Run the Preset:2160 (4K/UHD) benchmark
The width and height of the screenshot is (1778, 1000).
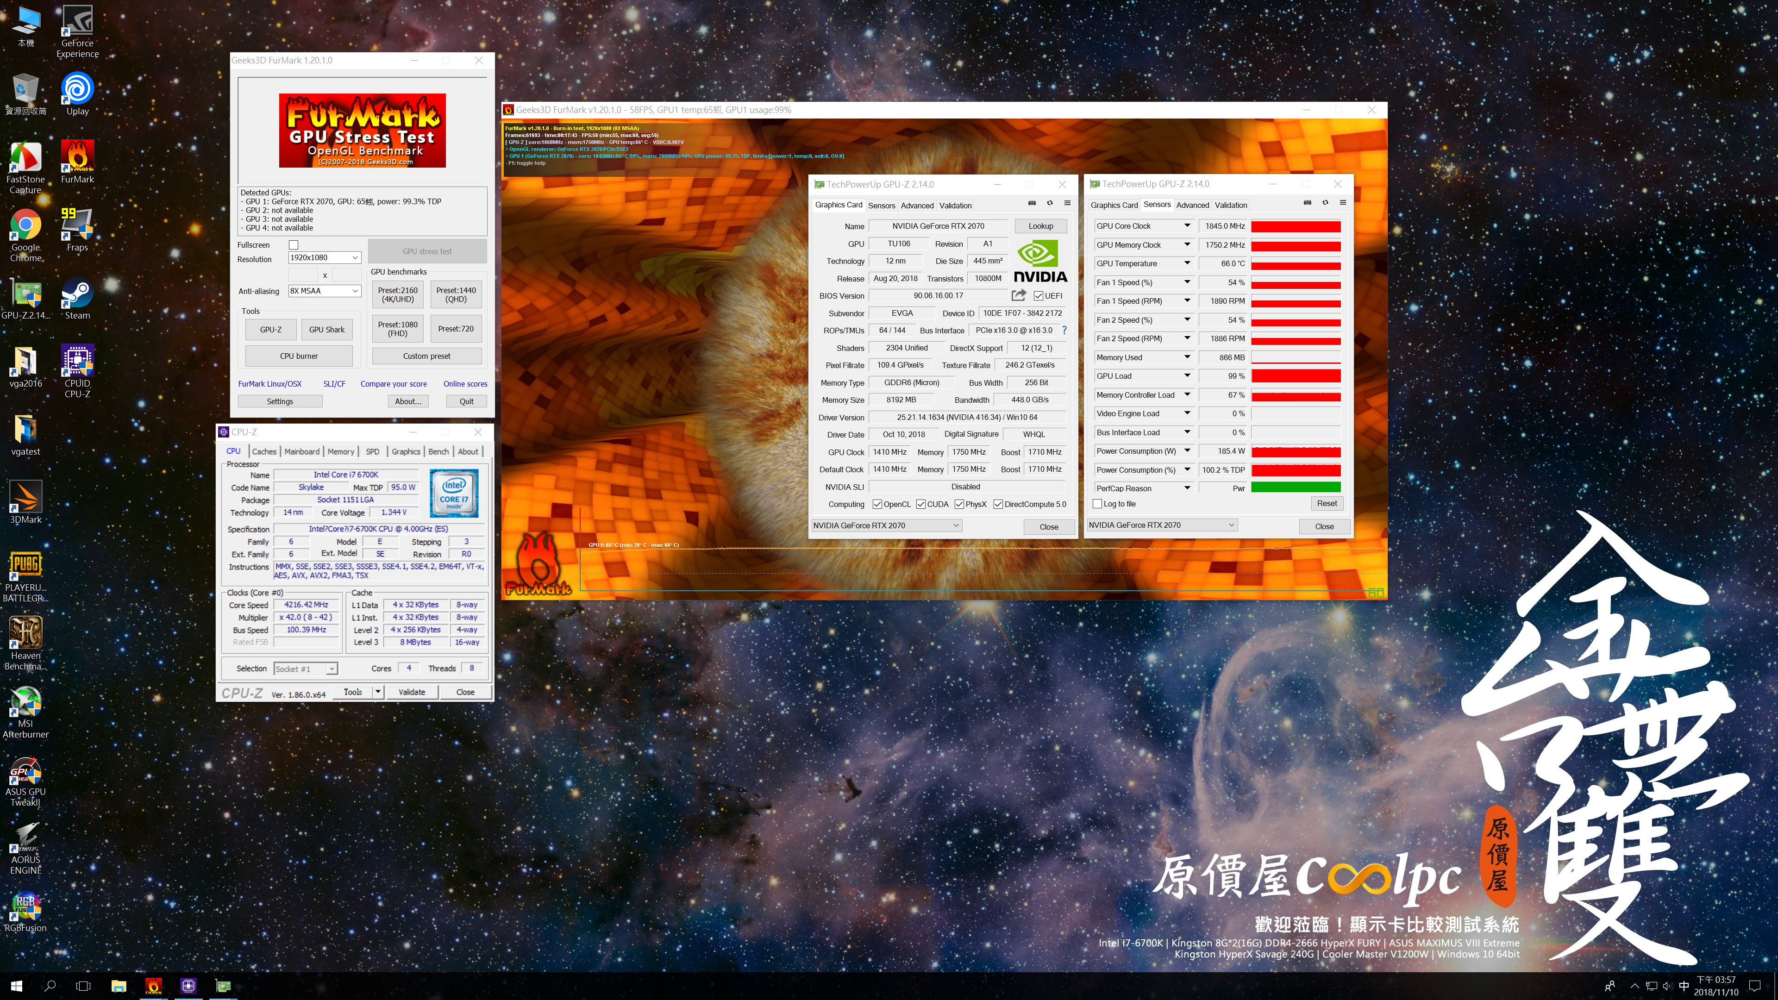[398, 295]
